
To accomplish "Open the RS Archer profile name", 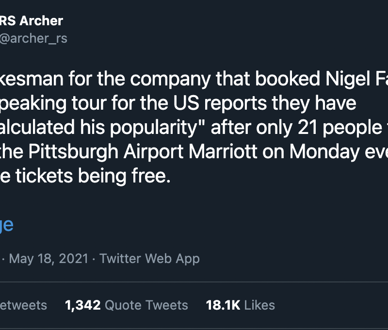I will tap(32, 21).
